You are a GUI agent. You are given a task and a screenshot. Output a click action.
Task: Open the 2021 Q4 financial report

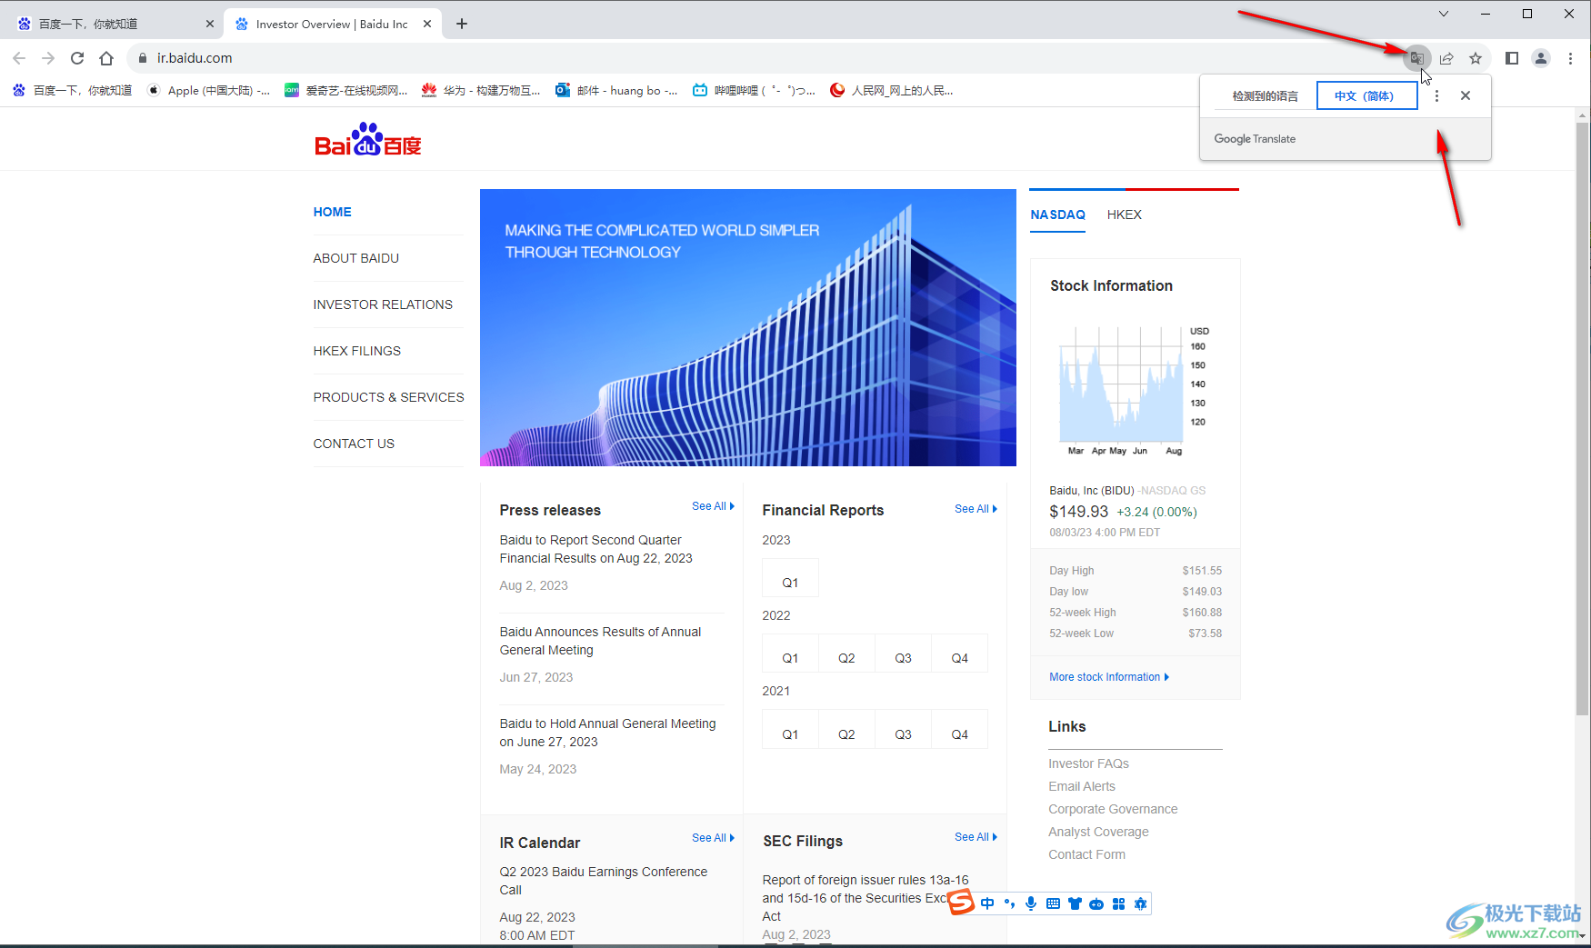(x=959, y=731)
